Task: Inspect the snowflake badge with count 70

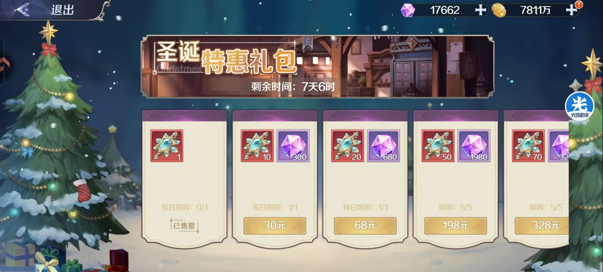Action: point(528,146)
